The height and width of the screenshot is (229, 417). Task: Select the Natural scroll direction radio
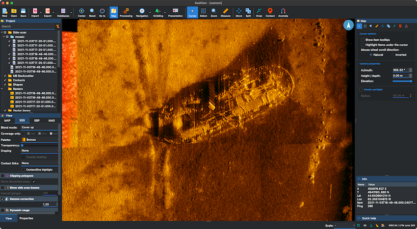coord(371,55)
